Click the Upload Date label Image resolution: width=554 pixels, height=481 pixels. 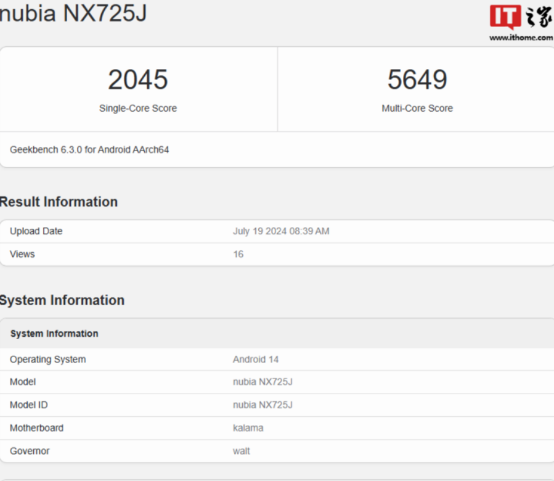(x=36, y=231)
